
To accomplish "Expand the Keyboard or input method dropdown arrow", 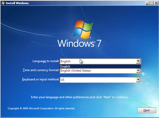I will (x=138, y=80).
